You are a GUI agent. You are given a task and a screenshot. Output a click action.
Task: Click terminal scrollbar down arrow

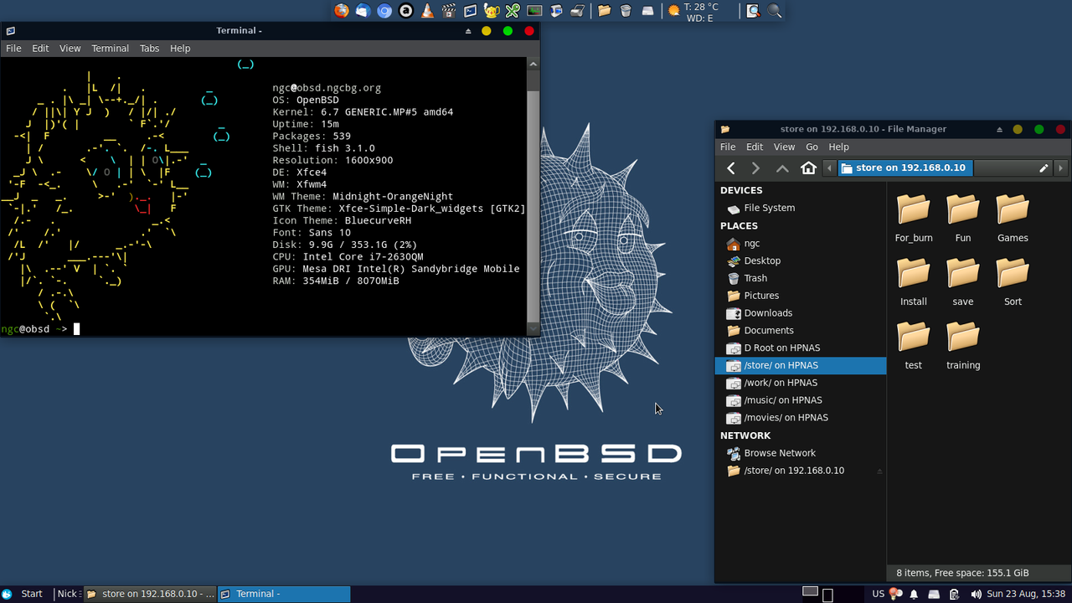533,329
